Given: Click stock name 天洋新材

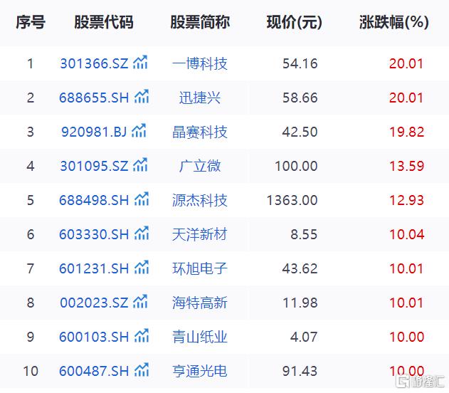Looking at the screenshot, I should click(x=200, y=234).
